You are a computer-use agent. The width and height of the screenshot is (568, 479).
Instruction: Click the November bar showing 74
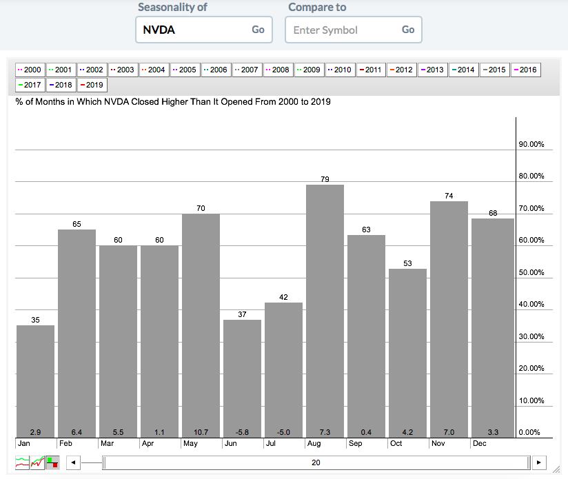click(449, 317)
